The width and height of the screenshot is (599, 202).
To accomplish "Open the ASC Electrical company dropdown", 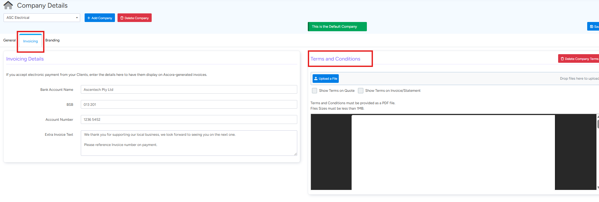I will point(42,18).
